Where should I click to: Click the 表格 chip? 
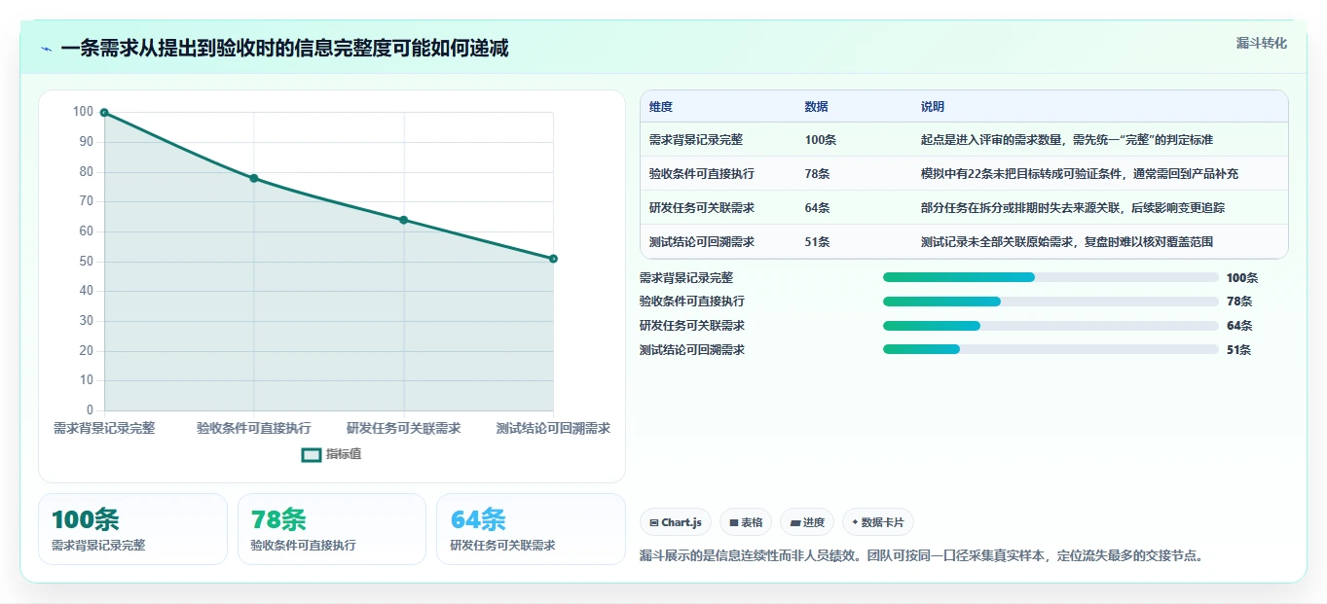pyautogui.click(x=746, y=522)
